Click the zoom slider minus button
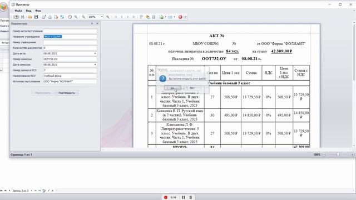The width and height of the screenshot is (356, 200). point(324,154)
